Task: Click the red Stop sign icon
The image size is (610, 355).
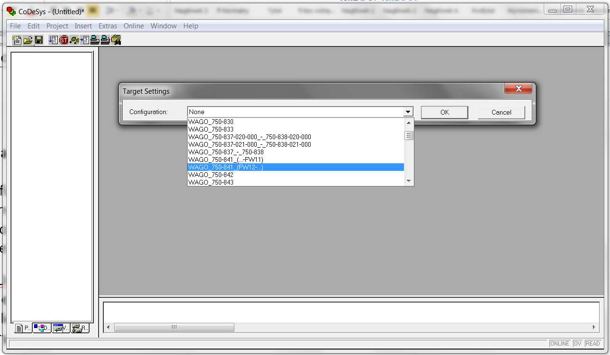Action: click(64, 40)
